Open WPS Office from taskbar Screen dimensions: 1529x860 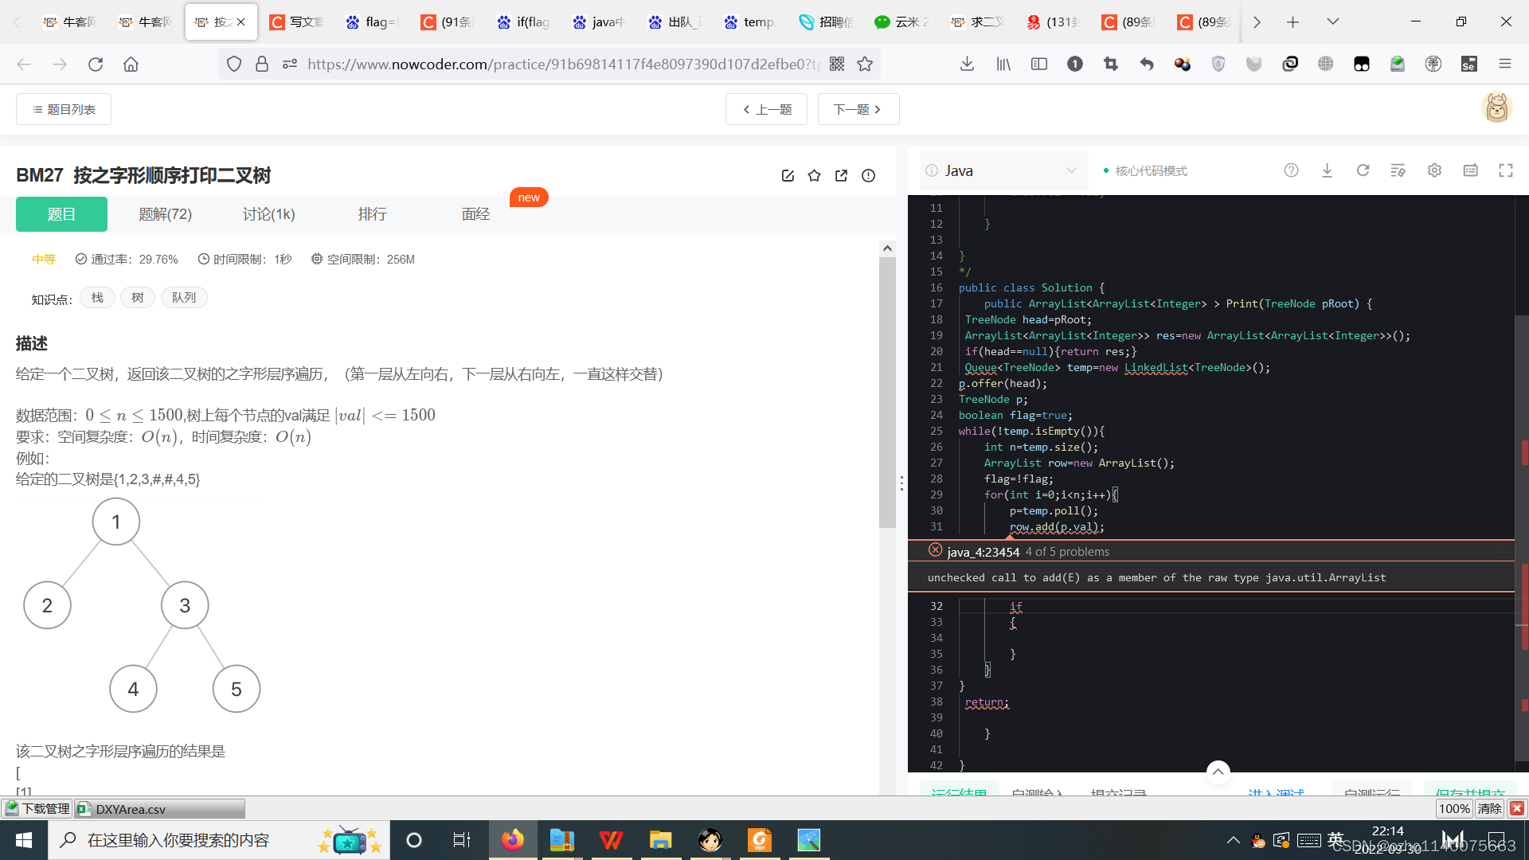611,840
